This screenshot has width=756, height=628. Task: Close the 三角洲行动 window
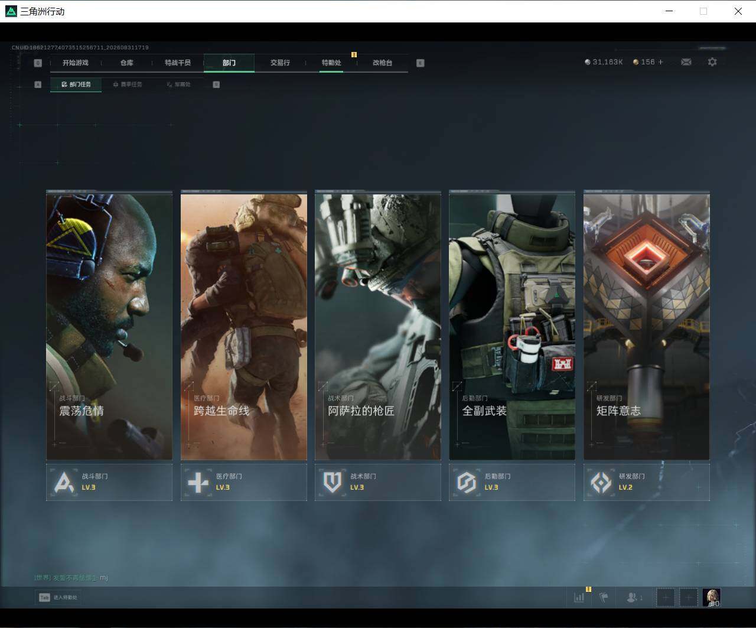pos(738,11)
